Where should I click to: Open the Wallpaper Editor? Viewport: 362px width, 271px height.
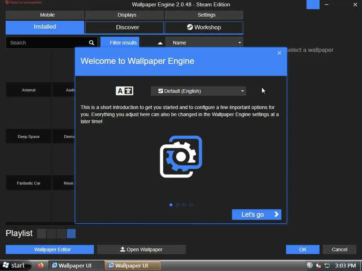(x=50, y=249)
